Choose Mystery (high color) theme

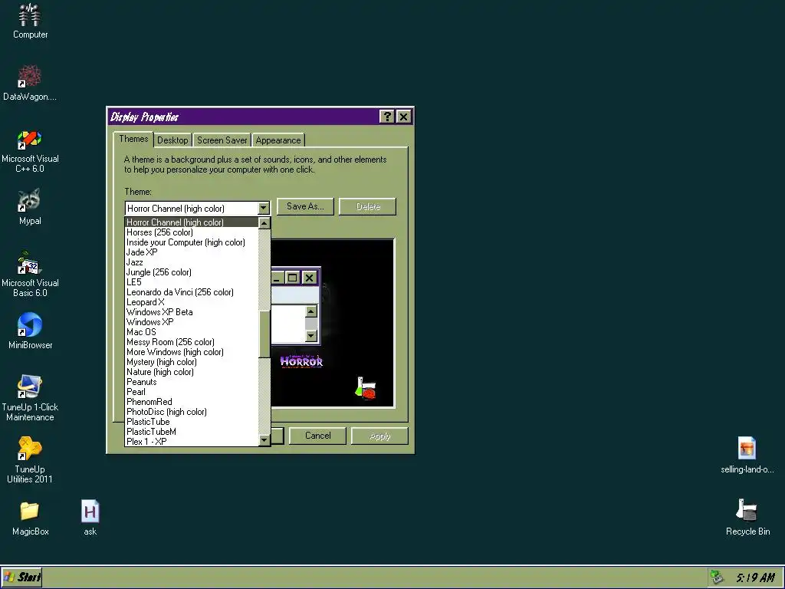pyautogui.click(x=191, y=362)
